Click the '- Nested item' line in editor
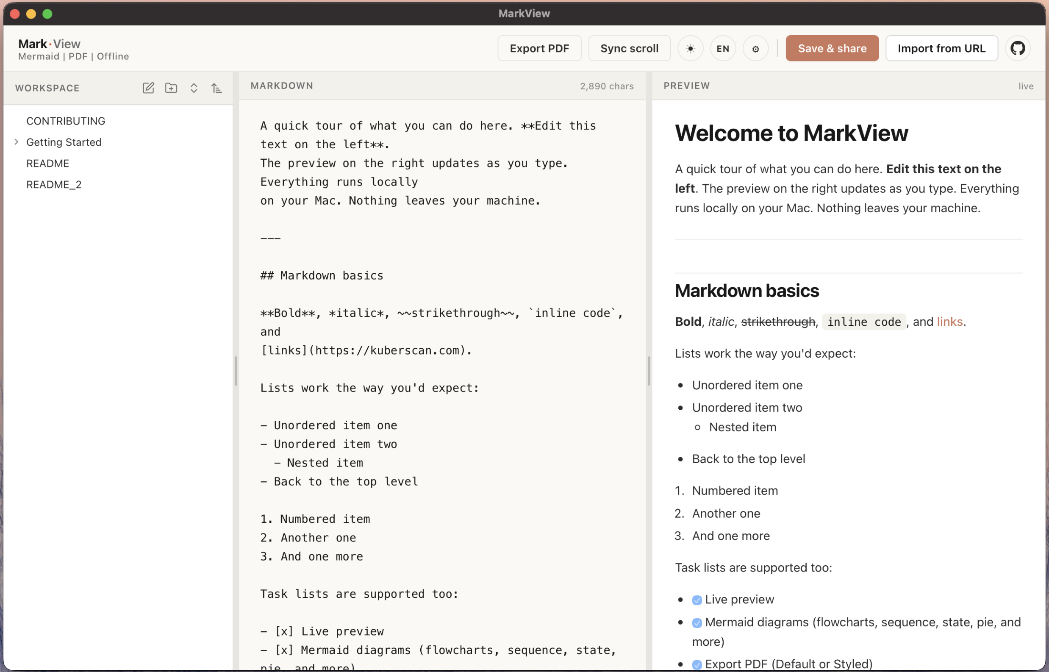1049x672 pixels. [319, 463]
